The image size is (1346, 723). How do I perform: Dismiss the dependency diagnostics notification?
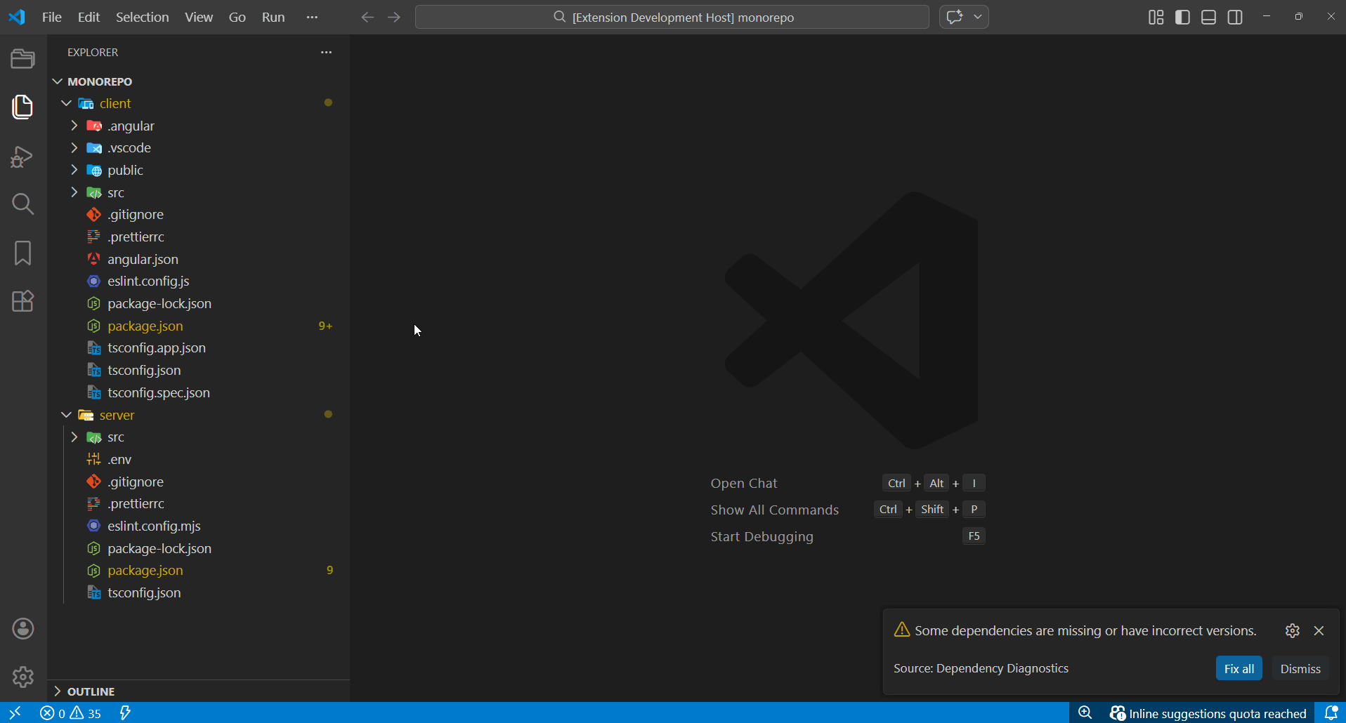point(1300,668)
